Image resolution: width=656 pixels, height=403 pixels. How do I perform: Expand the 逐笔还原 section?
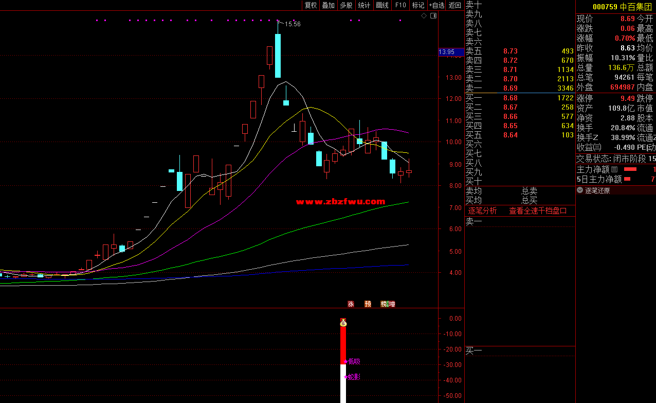580,190
